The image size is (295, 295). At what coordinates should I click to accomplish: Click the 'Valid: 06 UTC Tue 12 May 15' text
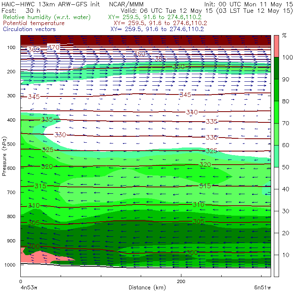coord(167,11)
